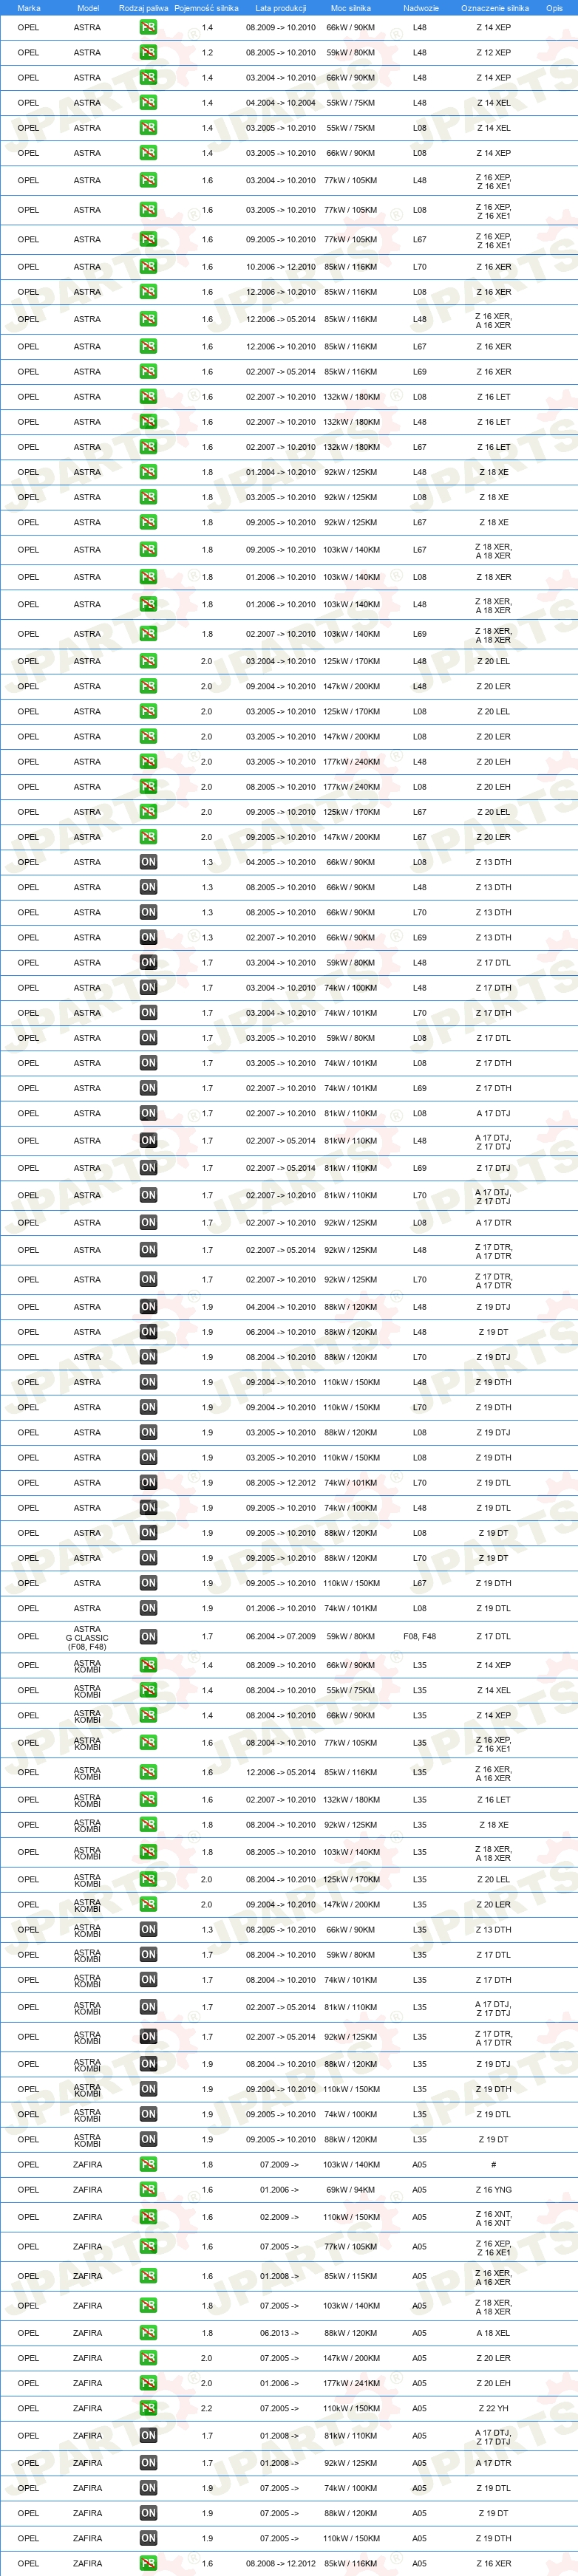Click the Lata produkcji column header

pyautogui.click(x=281, y=8)
